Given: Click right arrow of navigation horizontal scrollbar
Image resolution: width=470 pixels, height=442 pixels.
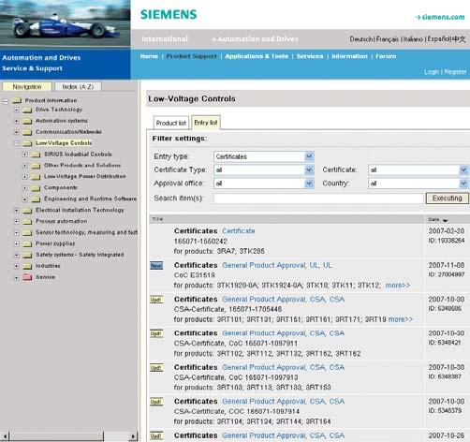Looking at the screenshot, I should (x=133, y=436).
